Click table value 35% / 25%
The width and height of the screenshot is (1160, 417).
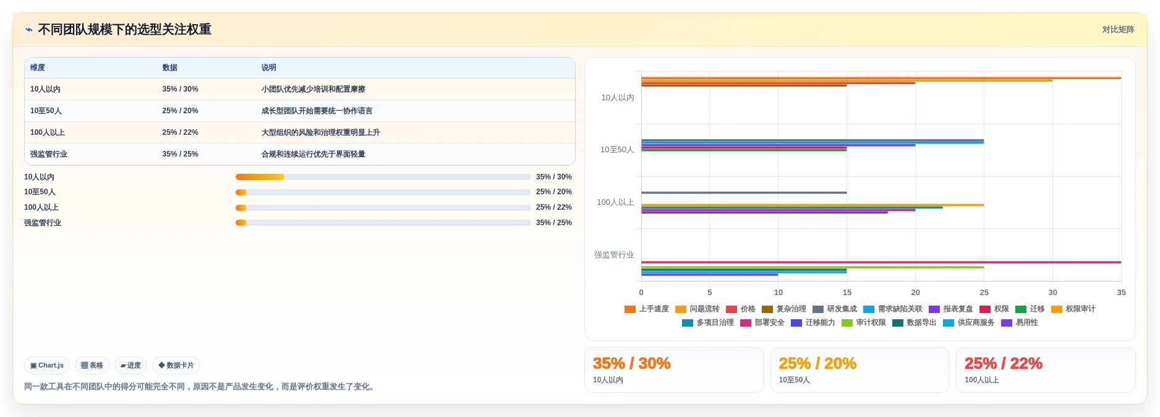pos(181,154)
